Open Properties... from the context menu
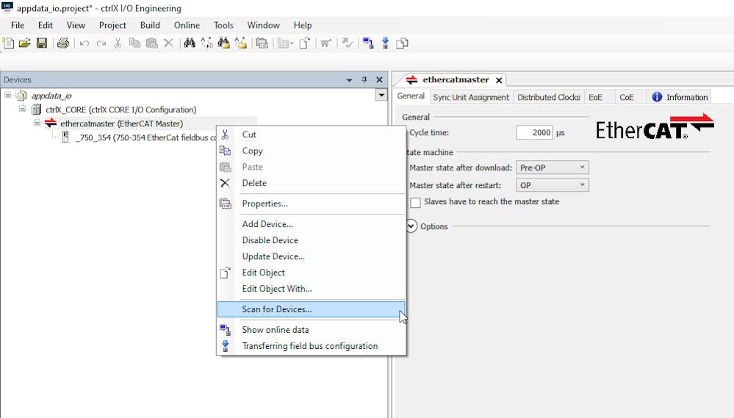734x418 pixels. pyautogui.click(x=311, y=203)
